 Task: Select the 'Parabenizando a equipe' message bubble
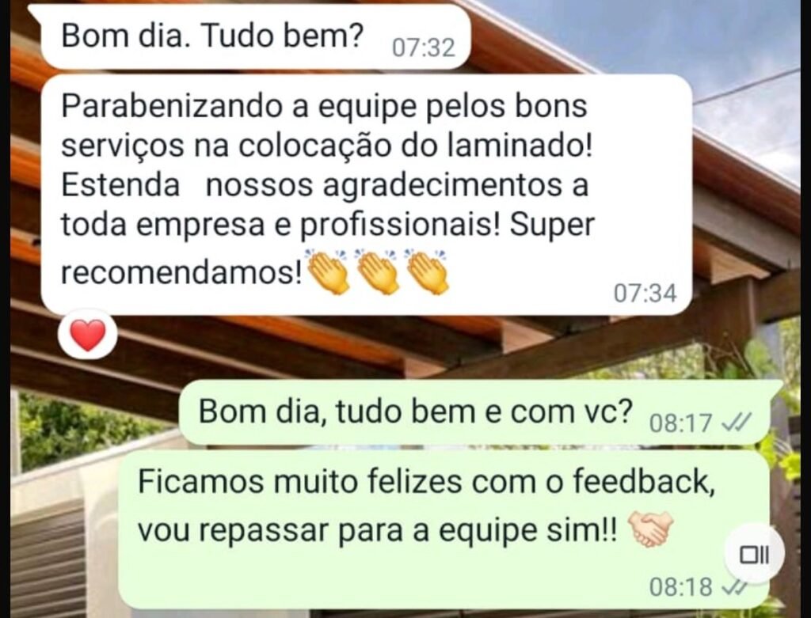(366, 195)
